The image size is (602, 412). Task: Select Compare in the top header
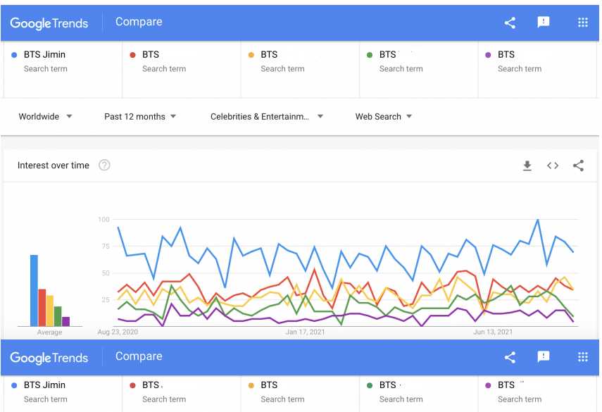tap(139, 22)
